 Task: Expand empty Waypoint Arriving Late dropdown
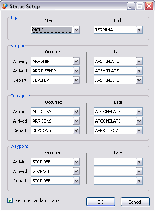pos(139,162)
